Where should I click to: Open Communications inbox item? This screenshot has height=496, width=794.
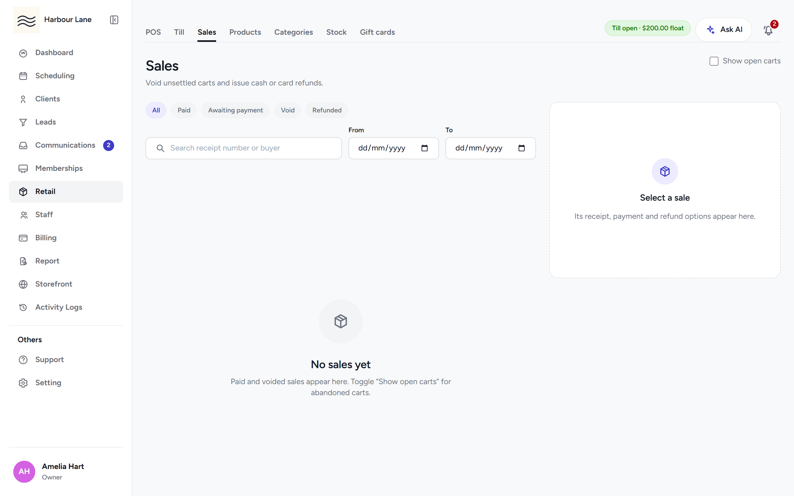(66, 145)
